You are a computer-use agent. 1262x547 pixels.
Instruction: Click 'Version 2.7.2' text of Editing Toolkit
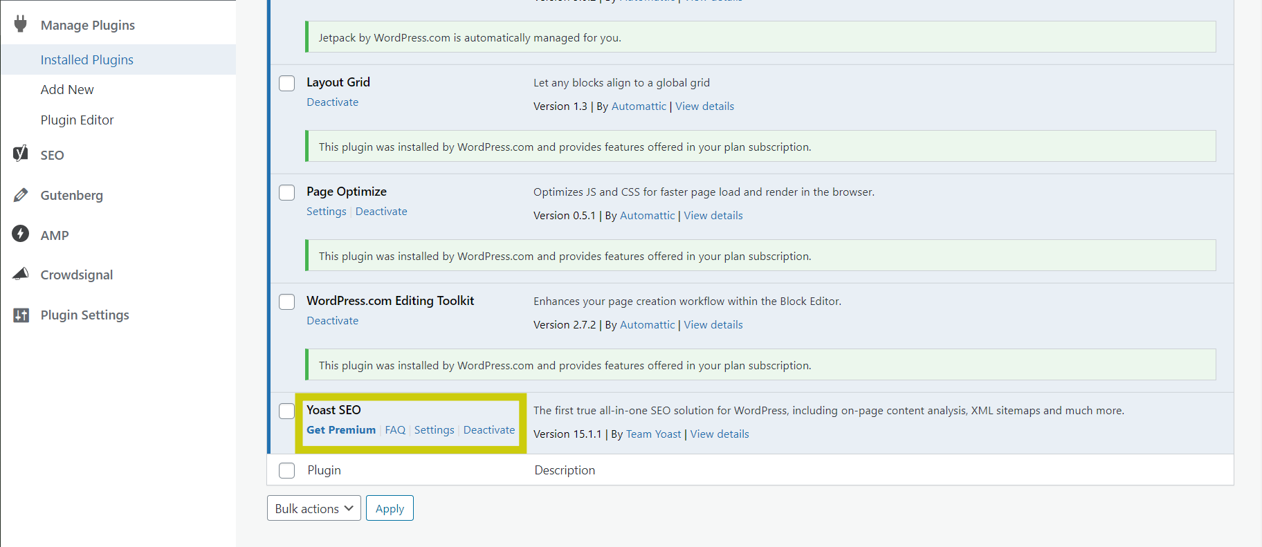(565, 324)
